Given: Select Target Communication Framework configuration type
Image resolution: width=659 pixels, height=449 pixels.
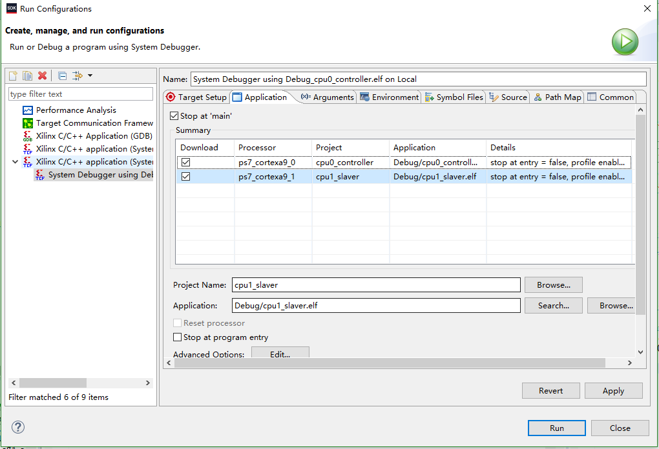Looking at the screenshot, I should coord(88,123).
